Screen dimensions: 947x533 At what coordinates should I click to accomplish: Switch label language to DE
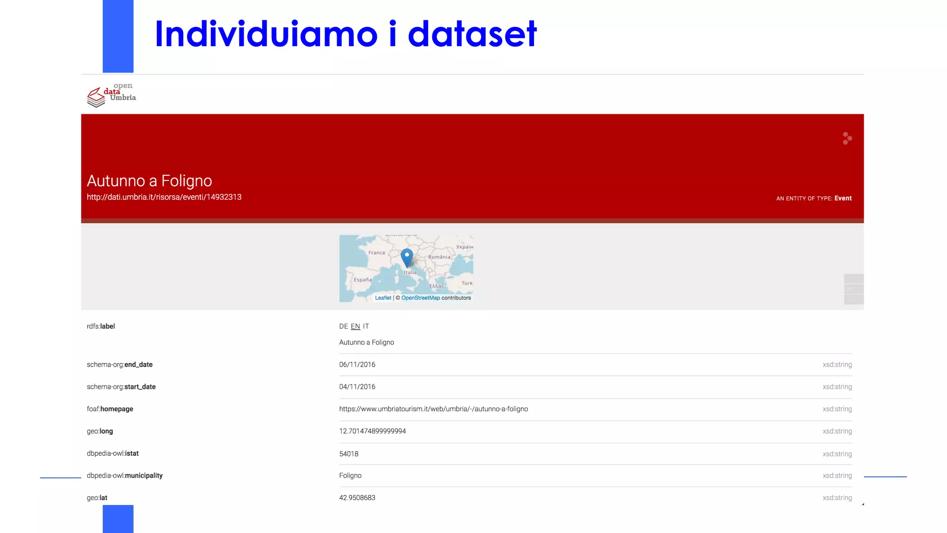click(x=344, y=326)
